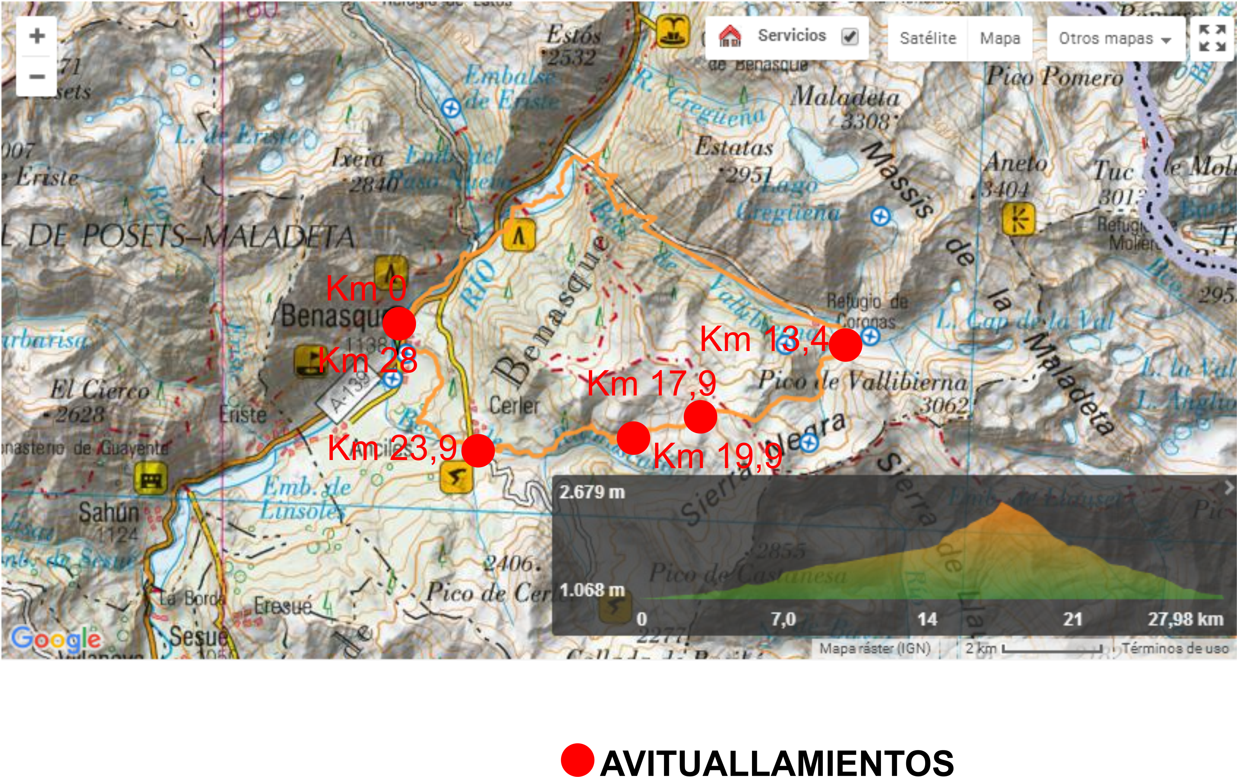
Task: Click the zoom in plus button
Action: (36, 36)
